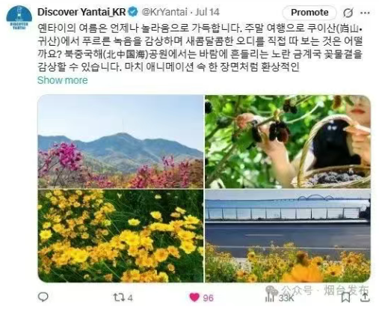This screenshot has width=379, height=310.
Task: Open the @KrYantai handle link
Action: point(164,12)
